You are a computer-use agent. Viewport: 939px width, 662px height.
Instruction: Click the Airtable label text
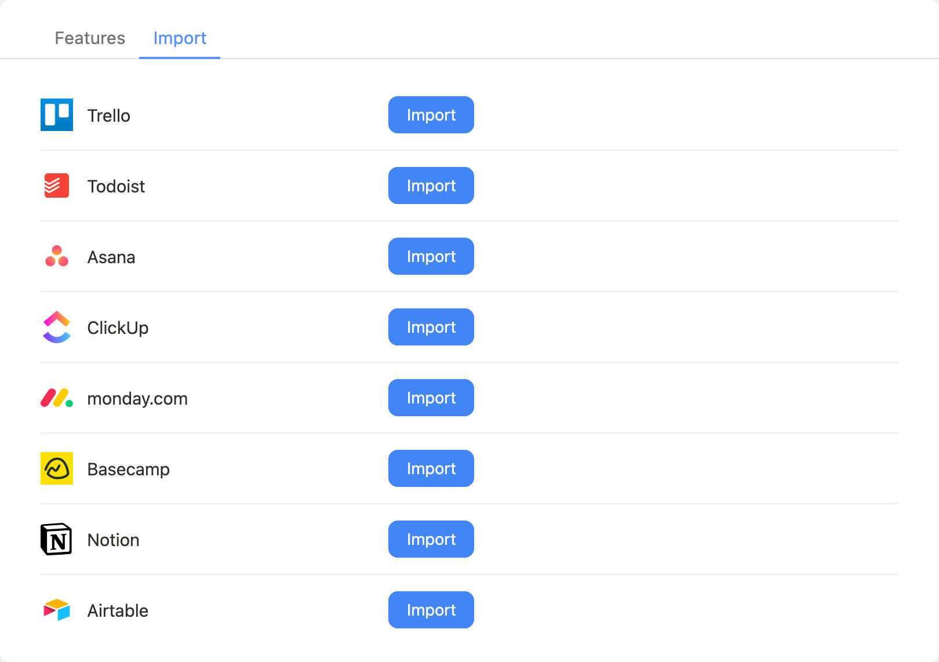tap(118, 610)
